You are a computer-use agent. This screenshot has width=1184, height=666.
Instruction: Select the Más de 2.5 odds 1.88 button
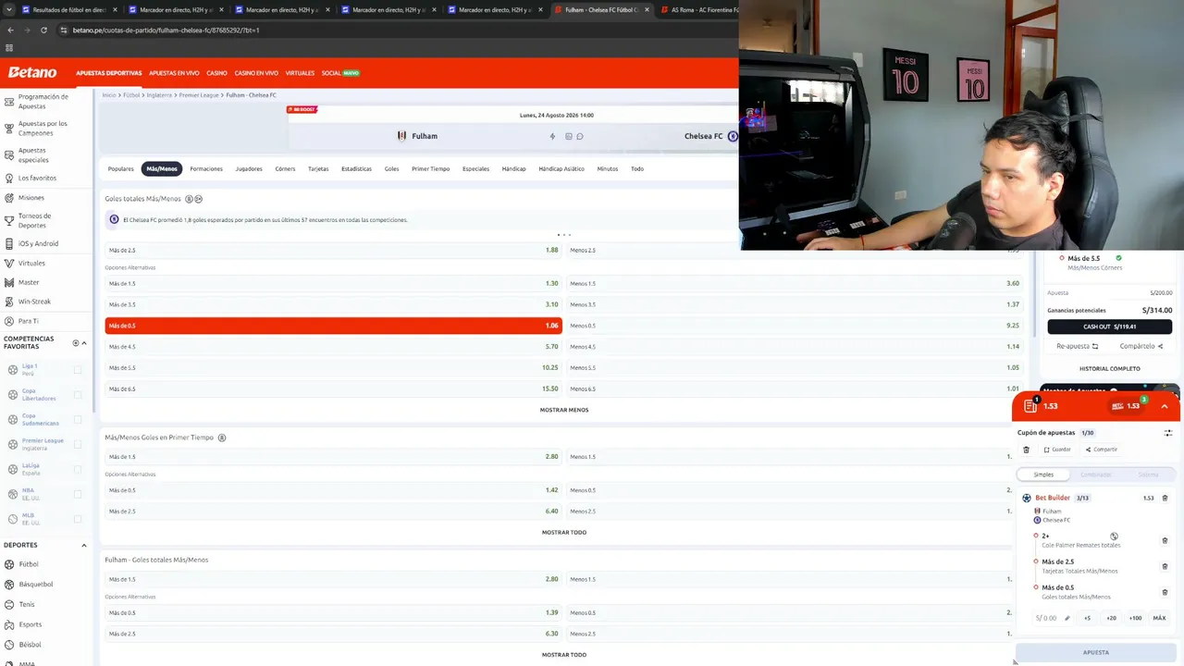pyautogui.click(x=333, y=251)
